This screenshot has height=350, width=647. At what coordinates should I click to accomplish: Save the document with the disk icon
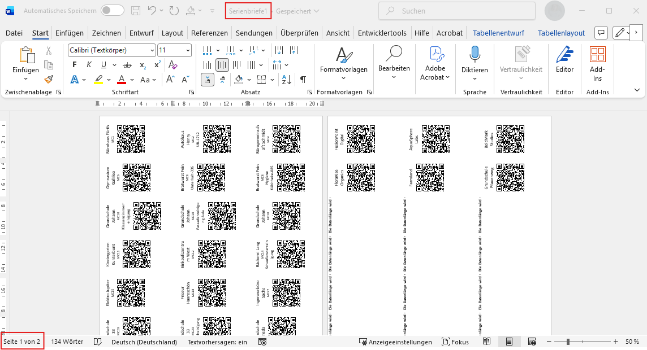pyautogui.click(x=136, y=11)
